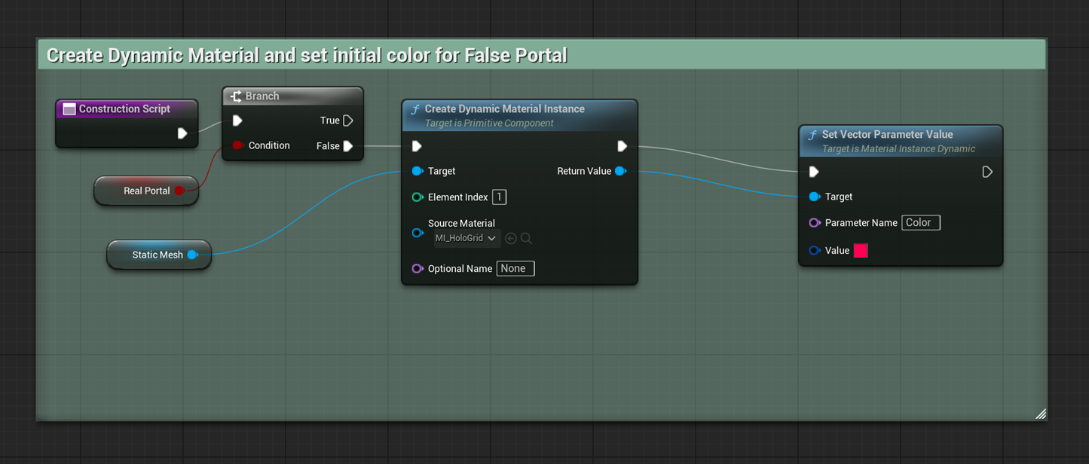Select the comment box title bar
This screenshot has width=1089, height=464.
(542, 55)
